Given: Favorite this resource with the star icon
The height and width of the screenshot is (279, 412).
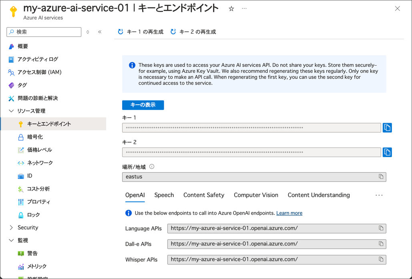Looking at the screenshot, I should coord(231,9).
